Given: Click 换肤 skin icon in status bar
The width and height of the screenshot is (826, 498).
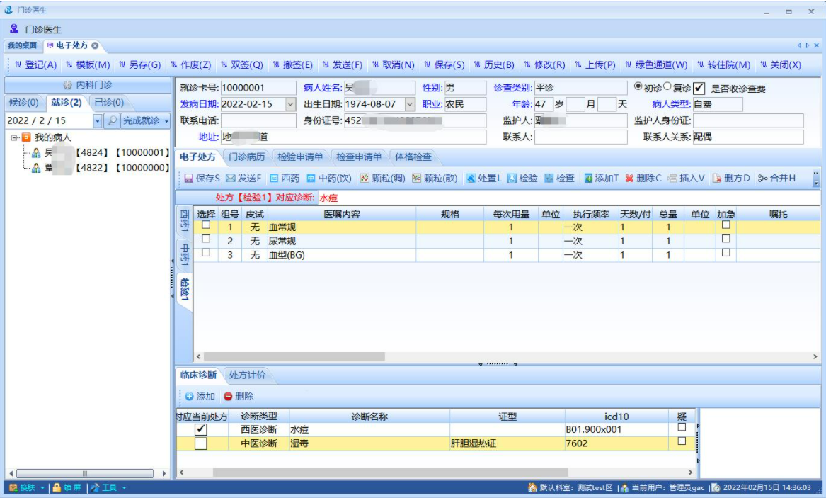Looking at the screenshot, I should pyautogui.click(x=22, y=487).
